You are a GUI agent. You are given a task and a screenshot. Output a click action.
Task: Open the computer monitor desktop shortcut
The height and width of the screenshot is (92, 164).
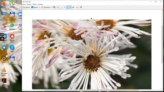[x=4, y=16]
